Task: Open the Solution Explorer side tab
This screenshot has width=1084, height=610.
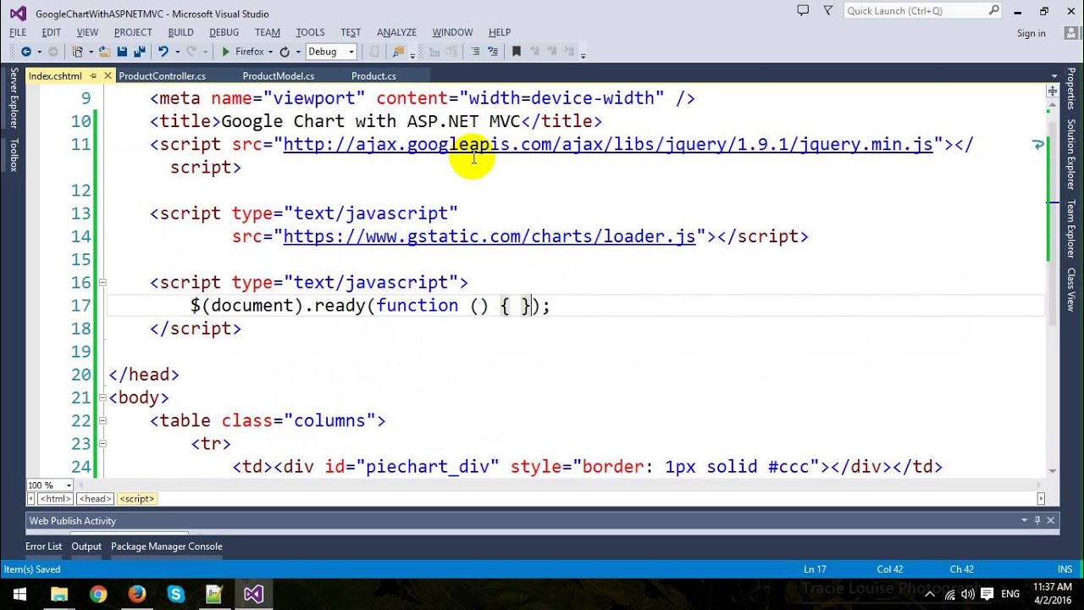Action: click(1071, 154)
